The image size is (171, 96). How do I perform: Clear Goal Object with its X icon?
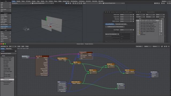pos(133,30)
